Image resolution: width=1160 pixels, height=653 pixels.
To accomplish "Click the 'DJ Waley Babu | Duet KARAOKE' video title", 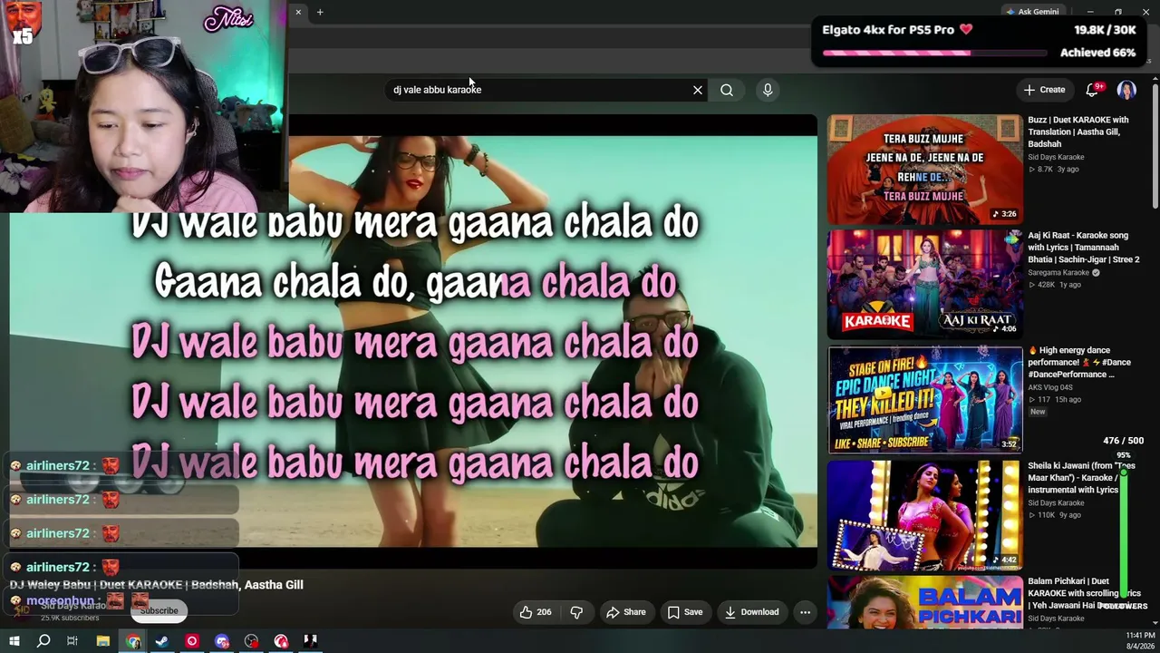I will click(x=156, y=585).
